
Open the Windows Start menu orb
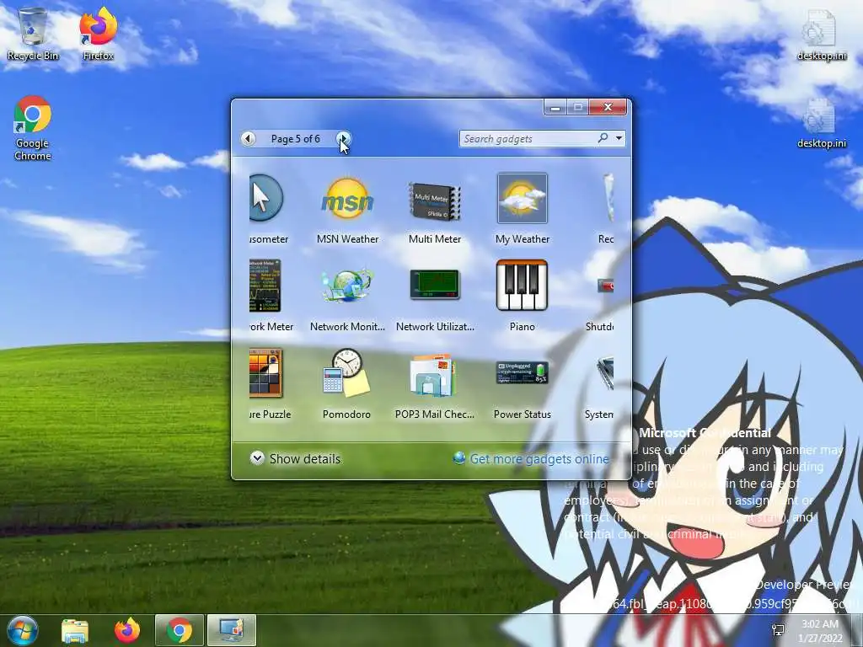point(21,630)
